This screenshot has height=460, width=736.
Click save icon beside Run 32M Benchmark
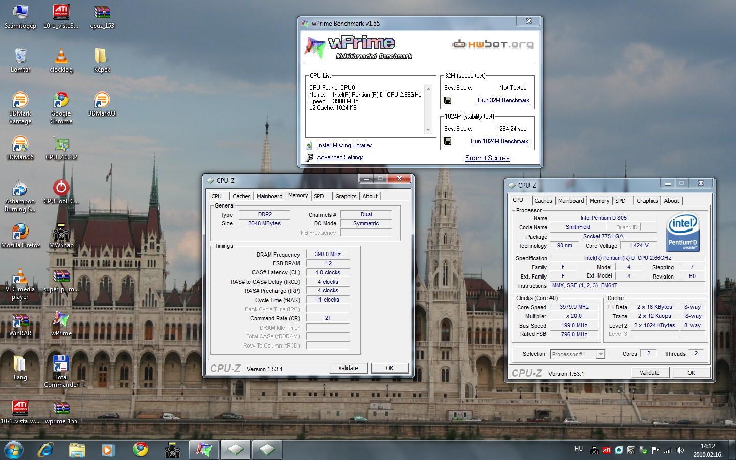448,100
